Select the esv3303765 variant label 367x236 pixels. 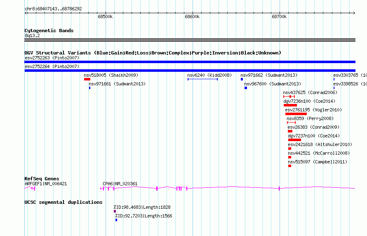350,75
